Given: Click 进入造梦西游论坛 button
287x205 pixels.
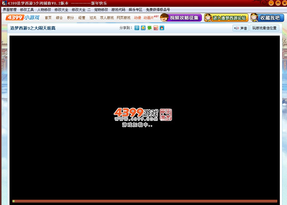Looking at the screenshot, I should 226,18.
